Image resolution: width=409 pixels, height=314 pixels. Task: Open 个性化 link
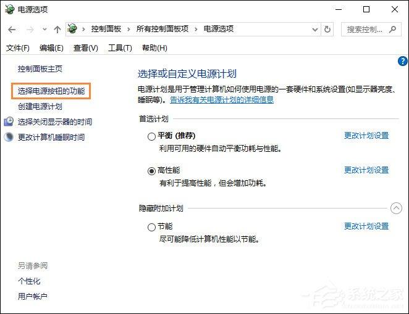pos(29,281)
